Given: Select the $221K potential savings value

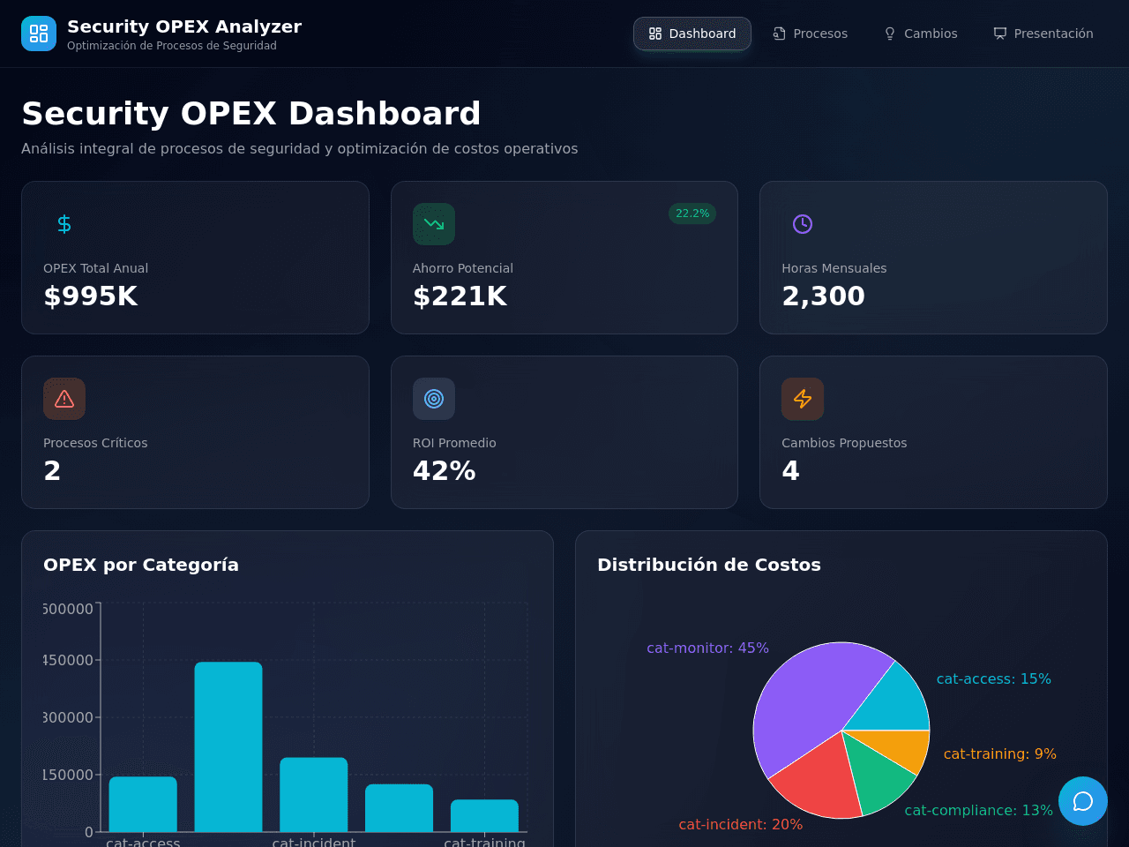Looking at the screenshot, I should click(460, 296).
